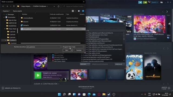Open Task View on the taskbar
The width and height of the screenshot is (173, 97).
pos(69,94)
